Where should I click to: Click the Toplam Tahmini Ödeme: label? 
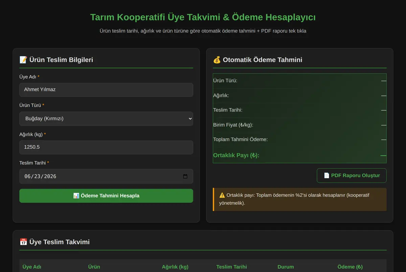(240, 139)
